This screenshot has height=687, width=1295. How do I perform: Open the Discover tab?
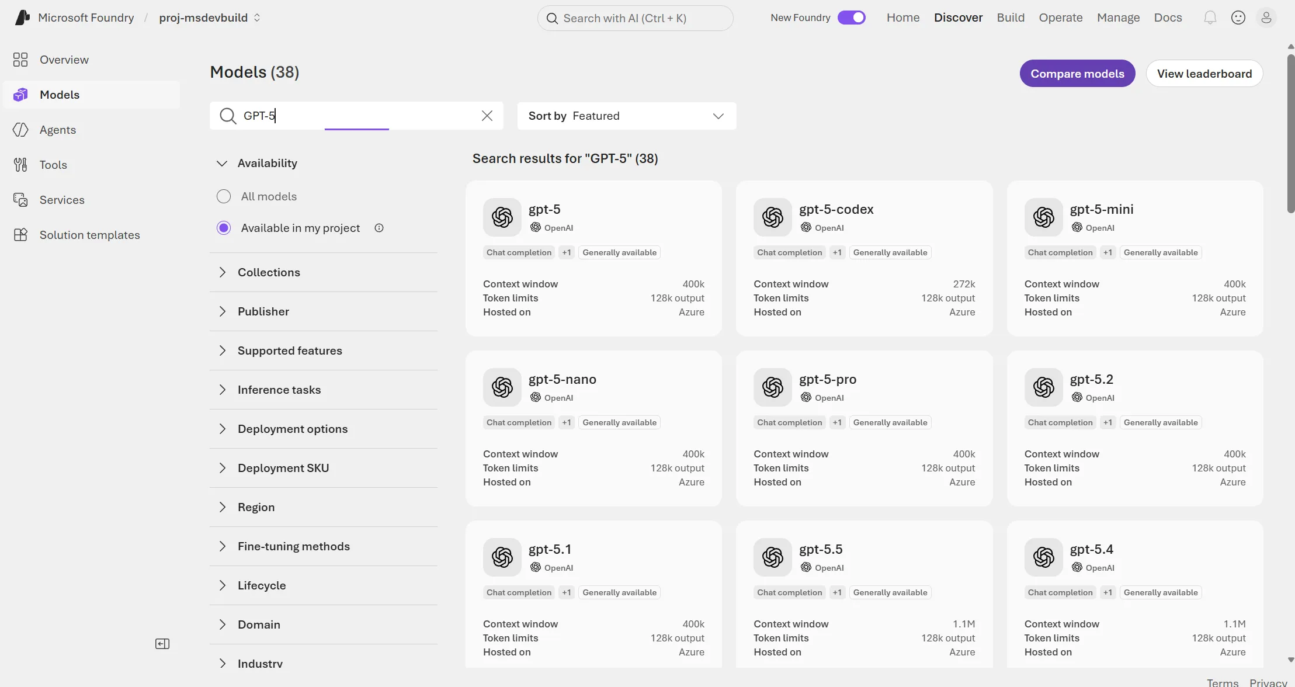click(x=958, y=18)
